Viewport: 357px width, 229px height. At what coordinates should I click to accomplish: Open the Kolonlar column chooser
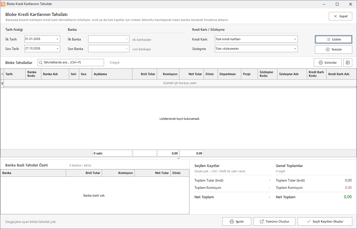click(x=328, y=63)
